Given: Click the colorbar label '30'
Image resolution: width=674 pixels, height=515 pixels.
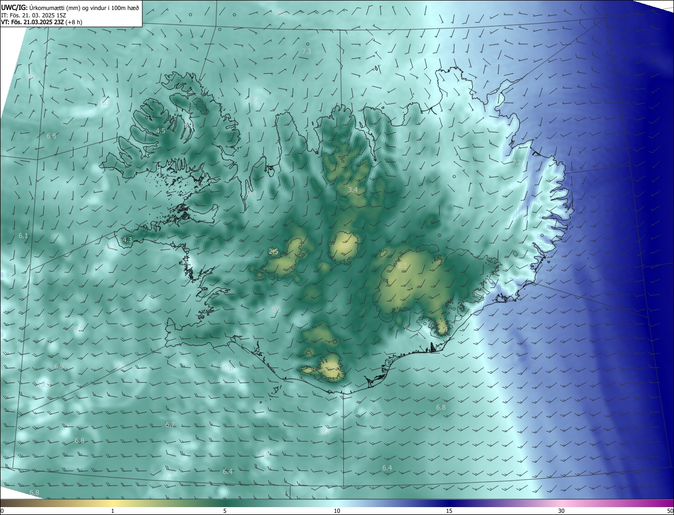Looking at the screenshot, I should pos(561,511).
